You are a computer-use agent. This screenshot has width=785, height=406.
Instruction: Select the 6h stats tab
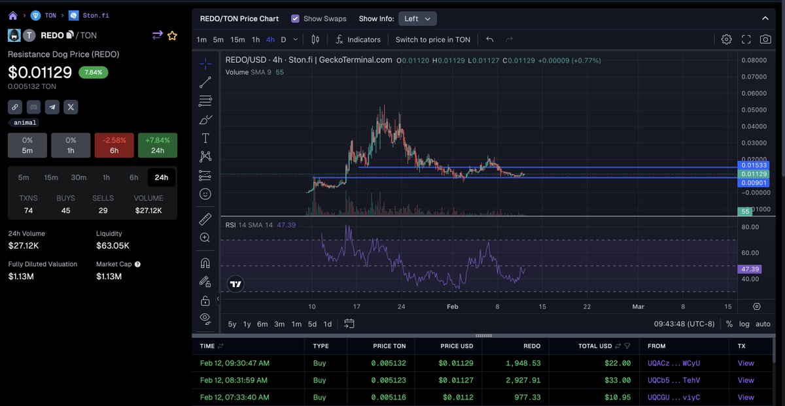click(133, 177)
